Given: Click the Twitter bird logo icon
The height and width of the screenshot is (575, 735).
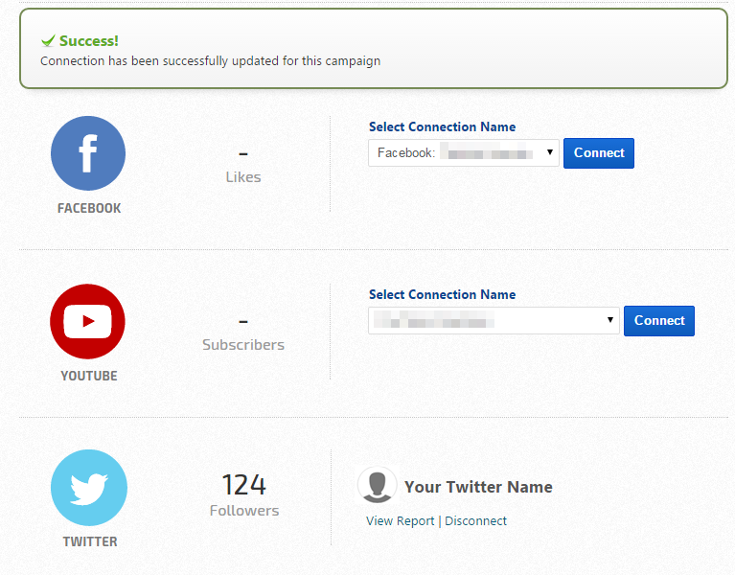Looking at the screenshot, I should coord(88,488).
